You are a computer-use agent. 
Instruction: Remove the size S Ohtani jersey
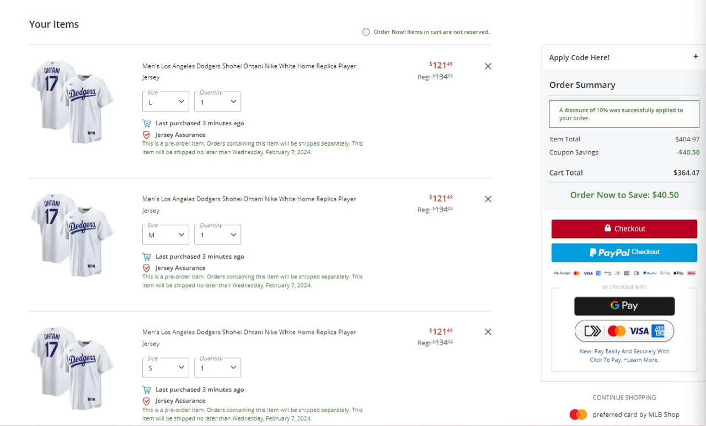coord(488,332)
